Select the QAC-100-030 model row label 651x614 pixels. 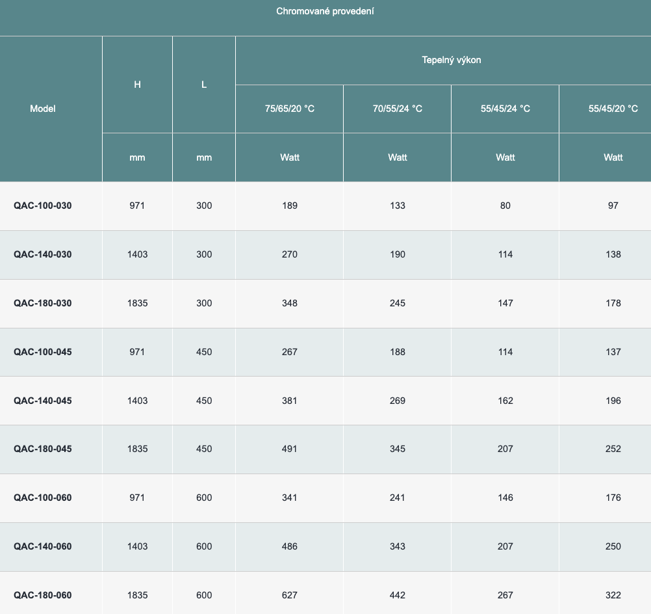tap(43, 206)
